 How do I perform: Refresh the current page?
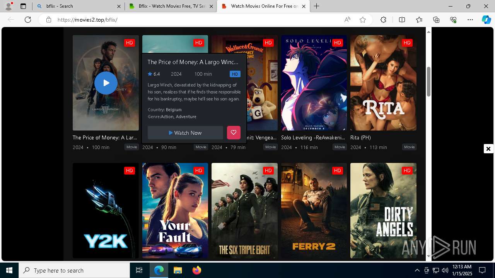point(28,20)
